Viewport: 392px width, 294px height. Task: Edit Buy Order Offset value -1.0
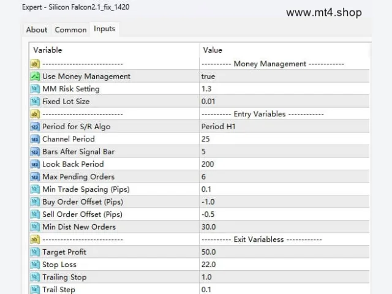[208, 202]
